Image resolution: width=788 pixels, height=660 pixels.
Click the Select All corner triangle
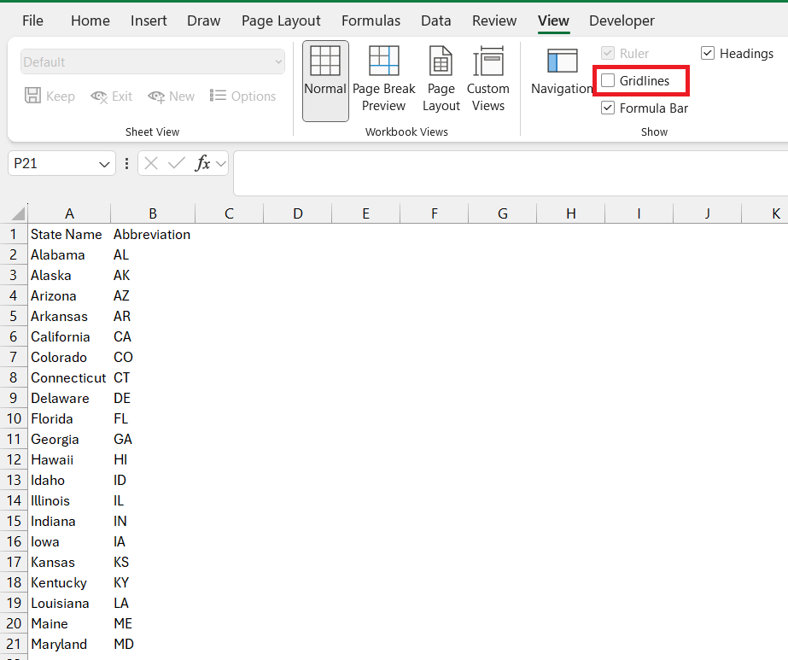[x=18, y=213]
